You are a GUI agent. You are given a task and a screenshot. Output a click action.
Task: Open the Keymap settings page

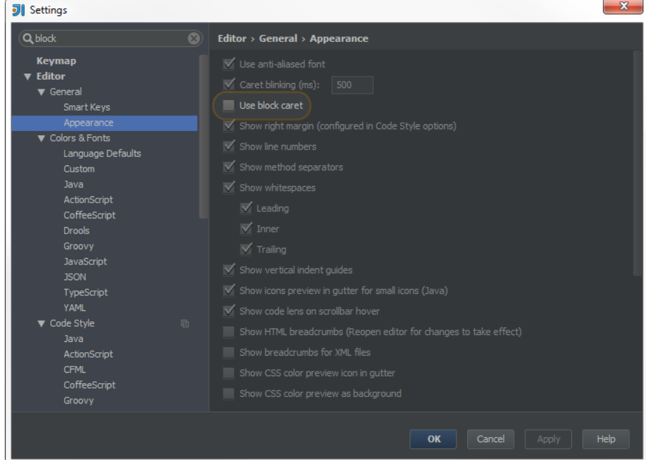(56, 61)
